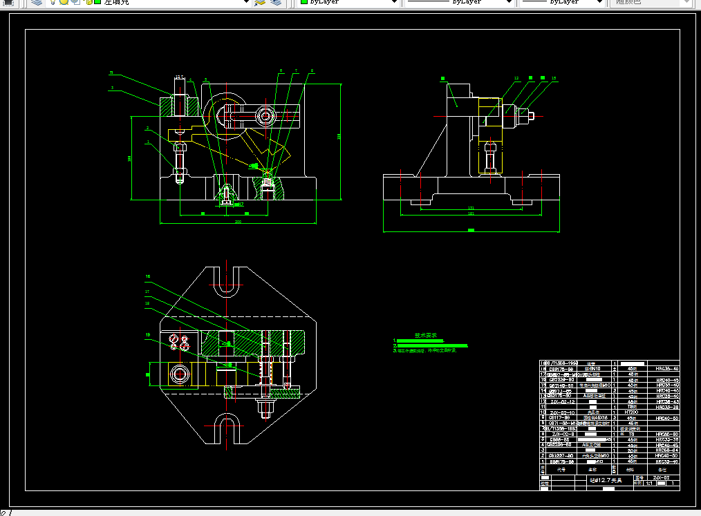Expand the layer list dropdown arrow
Image resolution: width=701 pixels, height=516 pixels.
coord(246,2)
